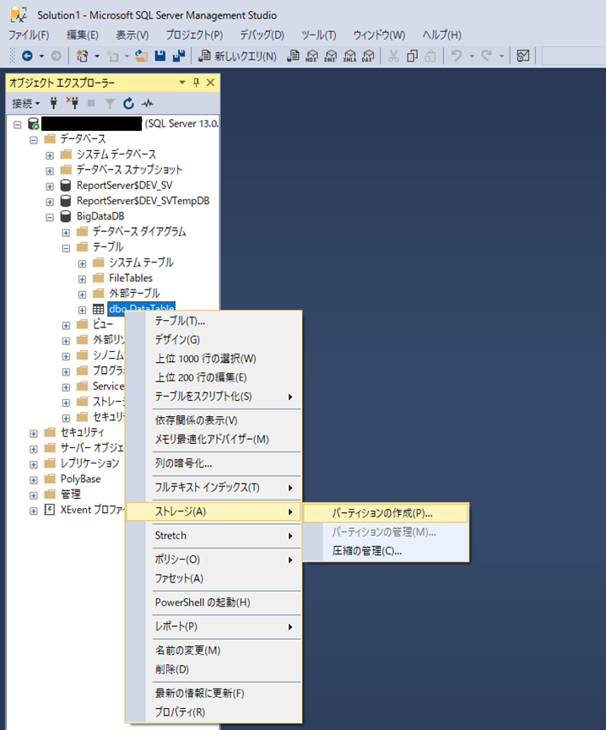Select 上位 1000 行の選択(W) in context menu
This screenshot has width=606, height=730.
coord(214,359)
